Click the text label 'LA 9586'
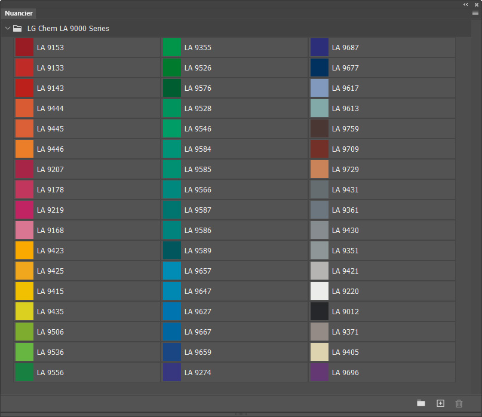Screen dimensions: 482x417 click(x=198, y=231)
